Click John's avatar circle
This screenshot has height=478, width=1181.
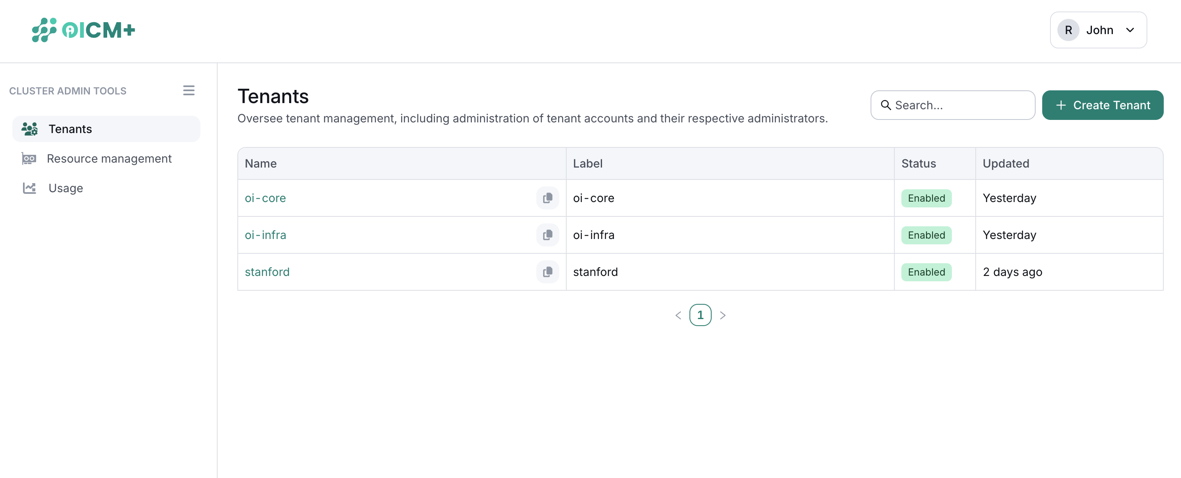coord(1068,30)
